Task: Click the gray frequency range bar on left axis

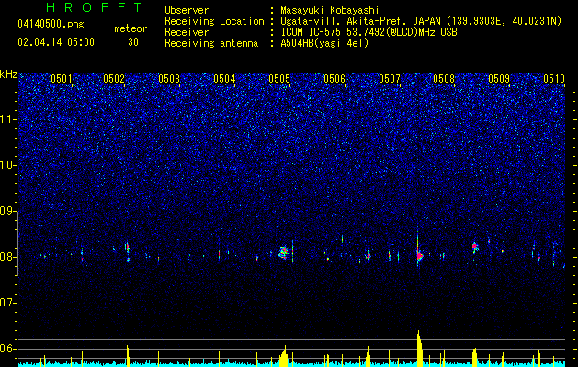Action: pyautogui.click(x=17, y=243)
